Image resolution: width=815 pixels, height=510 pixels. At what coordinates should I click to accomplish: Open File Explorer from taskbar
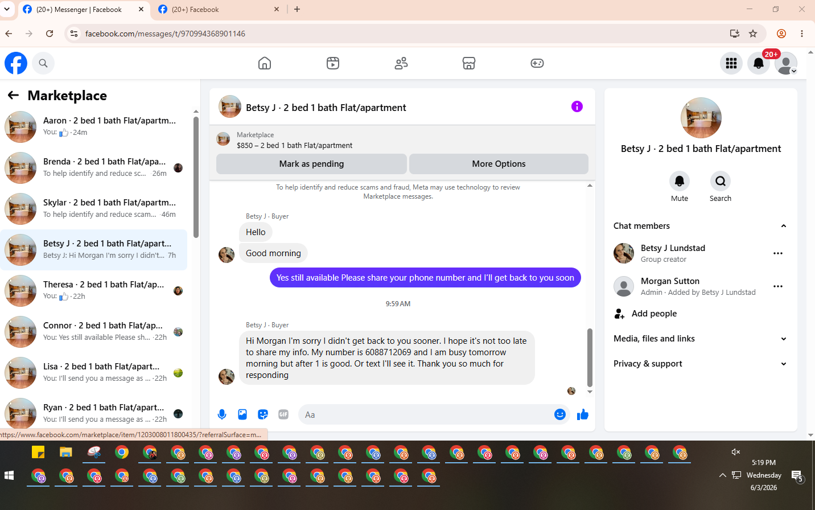(x=66, y=453)
